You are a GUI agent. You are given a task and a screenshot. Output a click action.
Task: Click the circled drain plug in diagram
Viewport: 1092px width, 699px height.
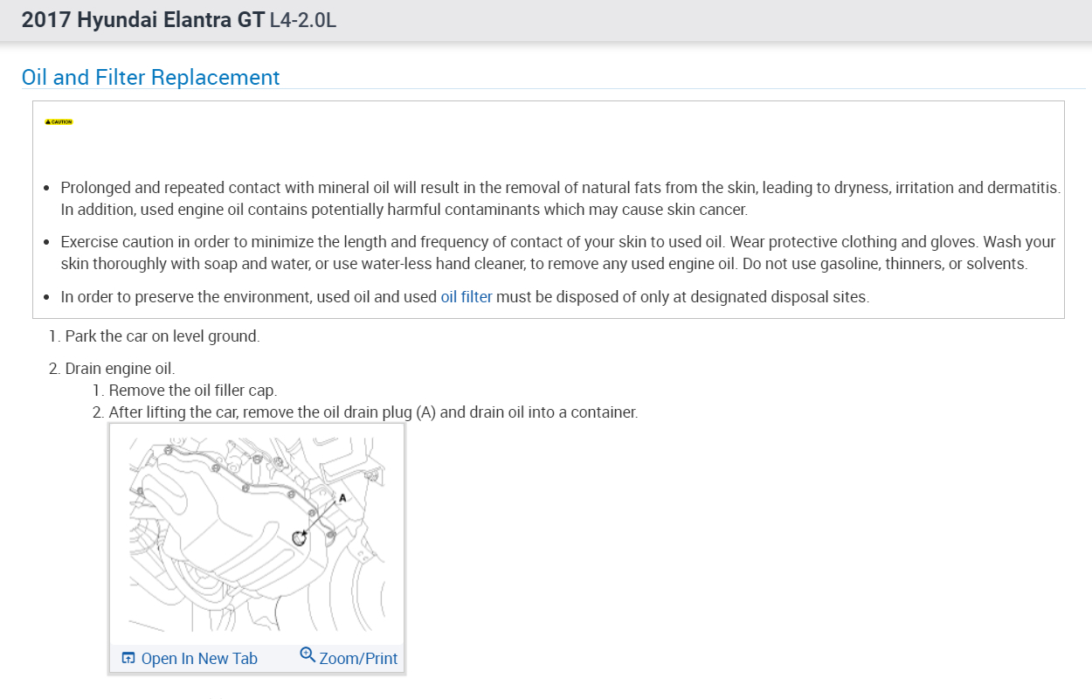coord(301,538)
